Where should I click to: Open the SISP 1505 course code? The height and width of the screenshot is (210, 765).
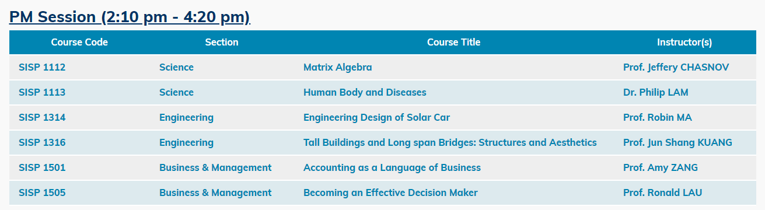point(42,192)
